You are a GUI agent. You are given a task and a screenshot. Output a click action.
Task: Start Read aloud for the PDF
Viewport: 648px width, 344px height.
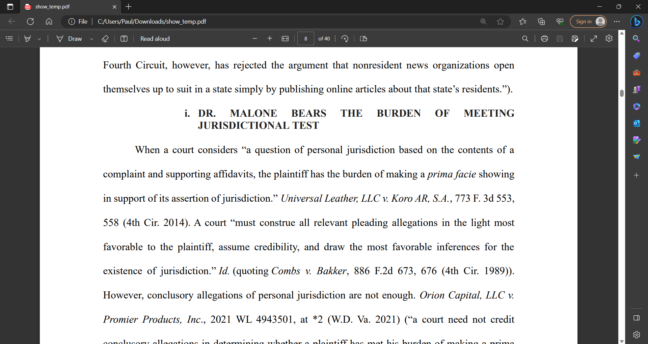[x=155, y=39]
